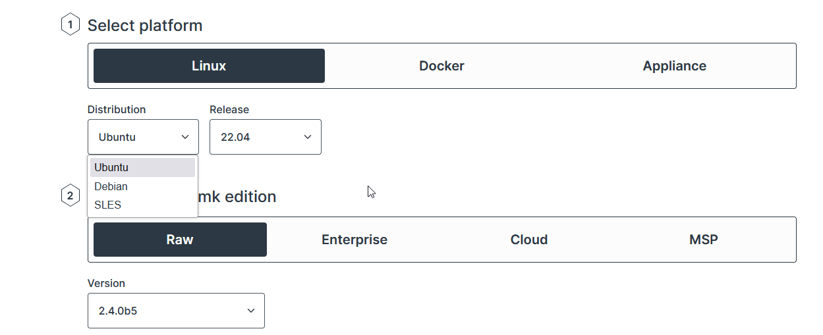Click the Distribution field label

coord(117,109)
